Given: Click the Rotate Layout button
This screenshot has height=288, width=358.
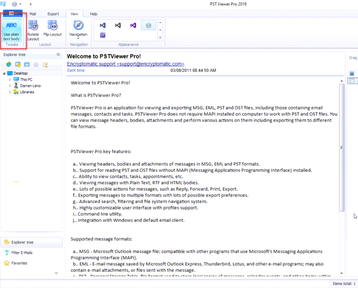Looking at the screenshot, I should coord(33,30).
